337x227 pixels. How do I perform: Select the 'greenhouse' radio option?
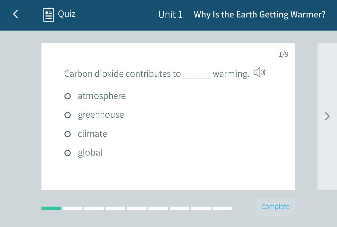(x=68, y=115)
